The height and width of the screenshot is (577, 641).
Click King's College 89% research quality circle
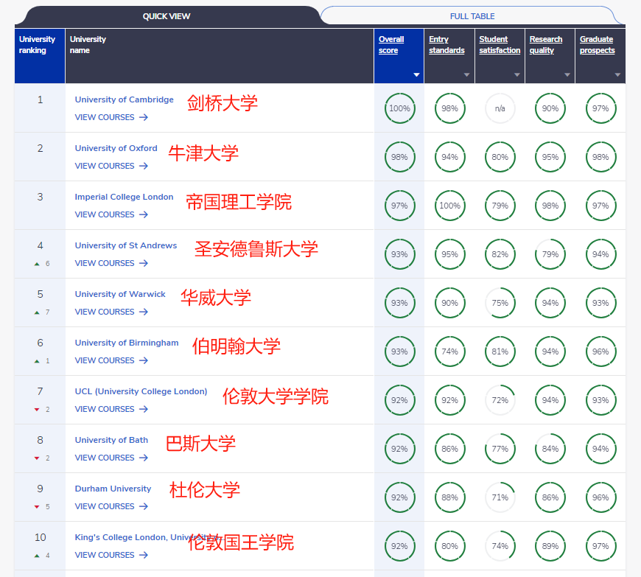coord(550,546)
